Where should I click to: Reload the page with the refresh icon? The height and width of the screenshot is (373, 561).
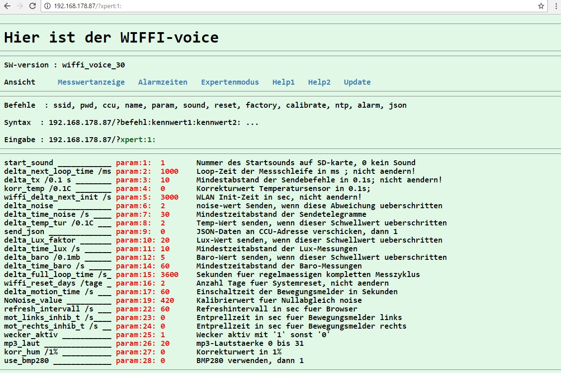tap(33, 6)
